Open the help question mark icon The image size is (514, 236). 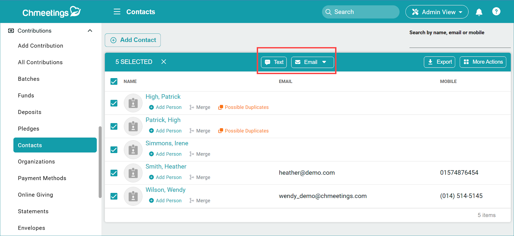coord(496,12)
